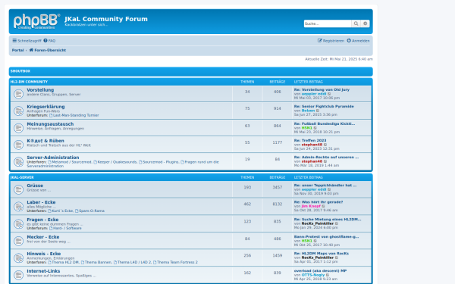Open the Kriegserklärung forum
Image resolution: width=455 pixels, height=284 pixels.
(45, 107)
